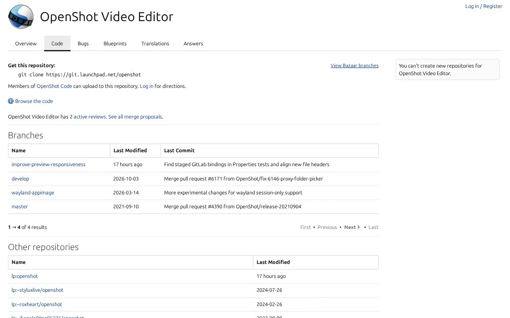This screenshot has height=318, width=510.
Task: Click commit message 'Merge pull request #6171'
Action: pyautogui.click(x=243, y=178)
